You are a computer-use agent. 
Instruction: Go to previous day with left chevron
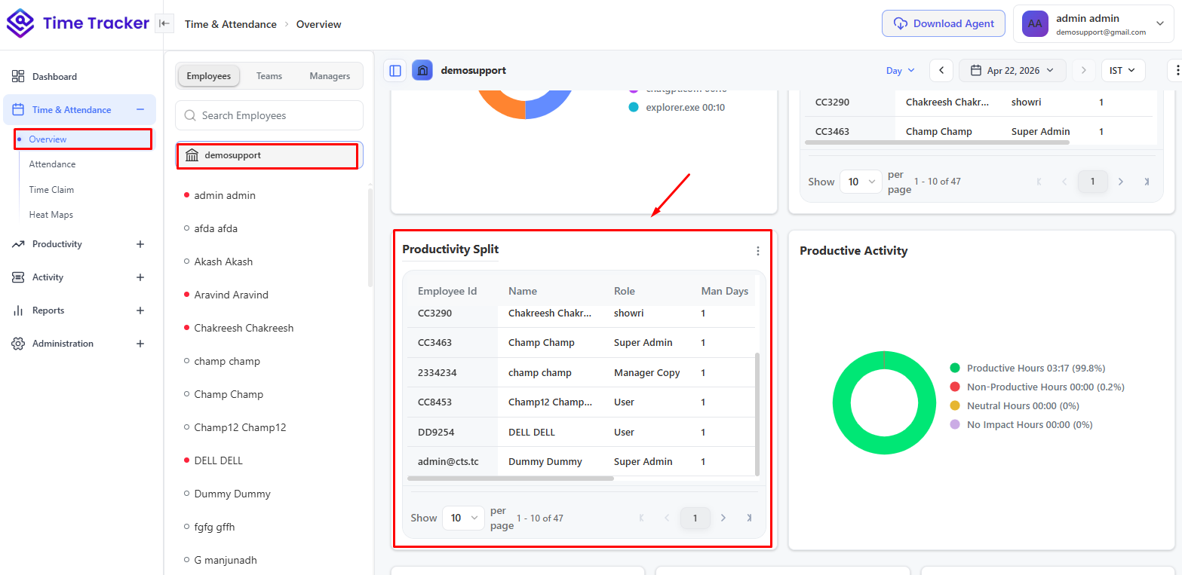pos(941,70)
